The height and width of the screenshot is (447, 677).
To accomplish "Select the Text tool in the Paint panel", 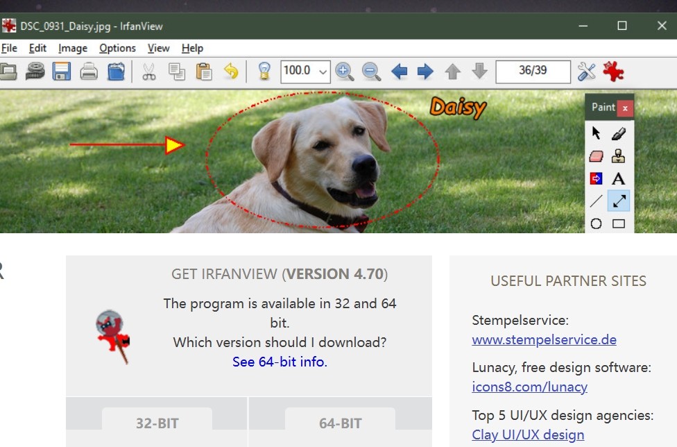I will pyautogui.click(x=618, y=178).
